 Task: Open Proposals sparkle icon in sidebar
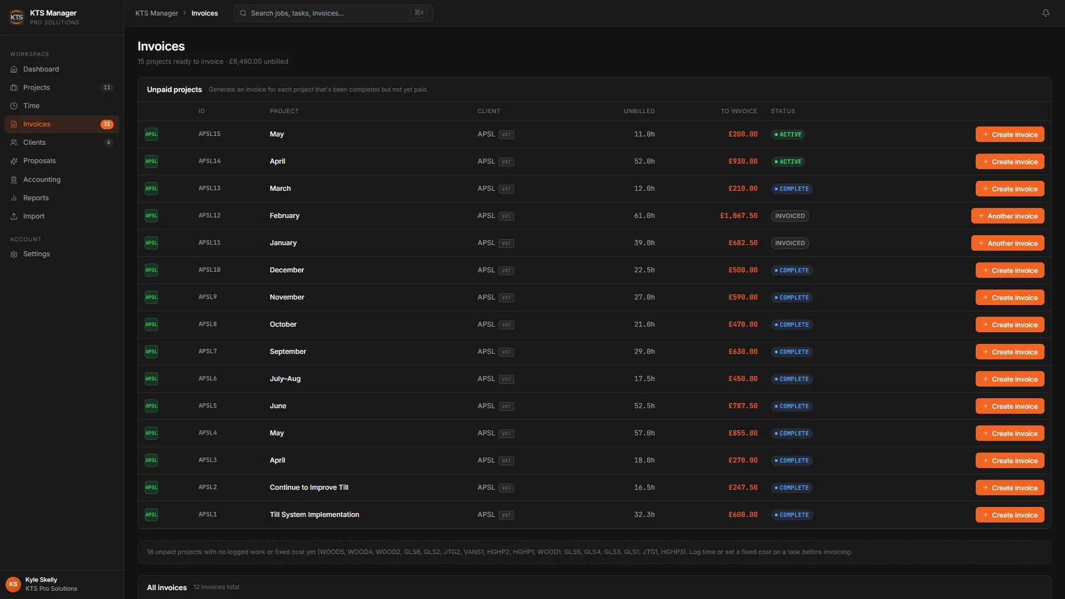(x=14, y=161)
